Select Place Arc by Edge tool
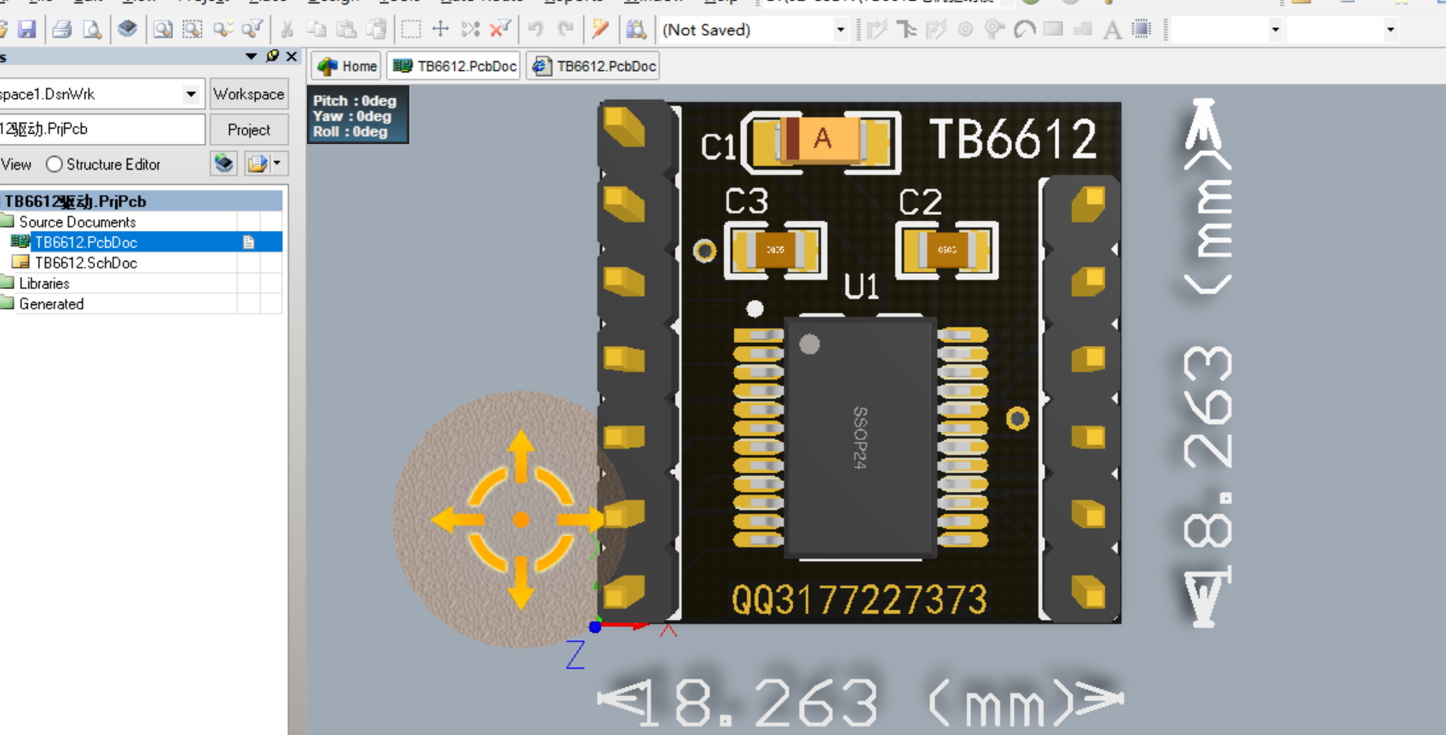Image resolution: width=1446 pixels, height=735 pixels. [1024, 30]
